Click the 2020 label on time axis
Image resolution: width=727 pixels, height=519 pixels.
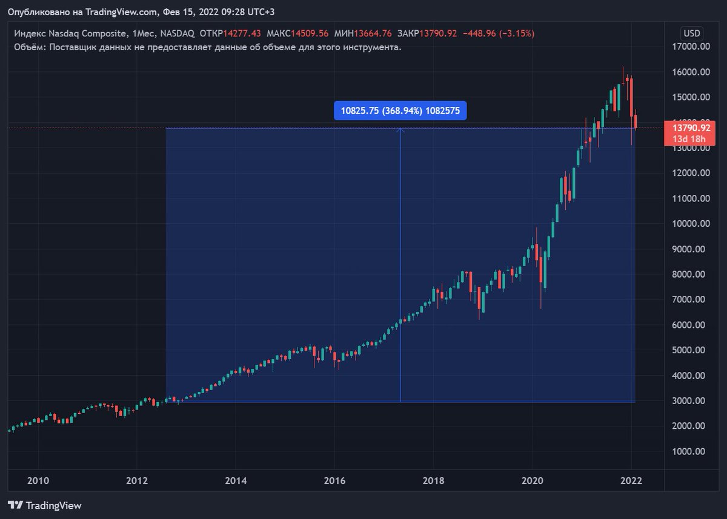pyautogui.click(x=532, y=480)
